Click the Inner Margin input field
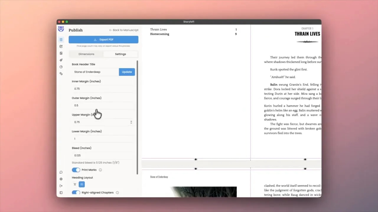Viewport: 378px width, 212px height. tap(103, 89)
